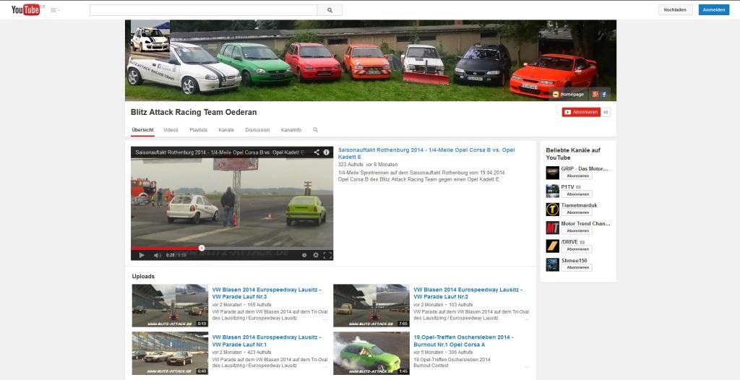Open VW Parade Lauf Nr.1 title link

click(267, 341)
